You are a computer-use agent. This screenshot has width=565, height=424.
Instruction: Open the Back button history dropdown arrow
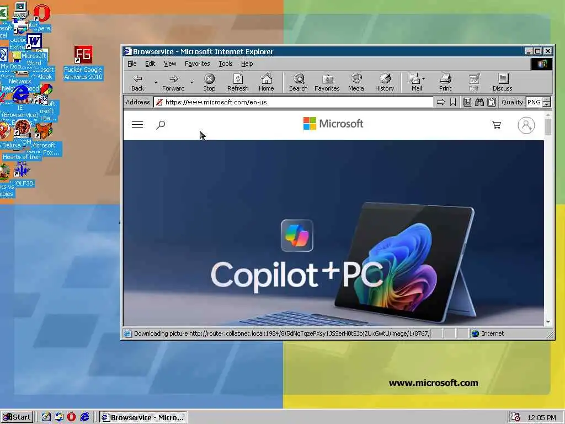point(156,83)
